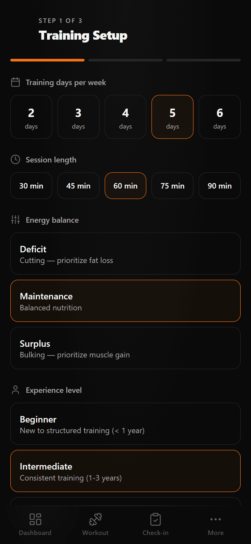The height and width of the screenshot is (544, 251).
Task: Pick the 90 min session length
Action: click(219, 186)
